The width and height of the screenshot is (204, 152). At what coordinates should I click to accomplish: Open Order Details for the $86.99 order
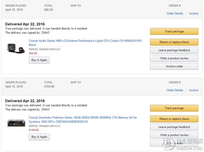[175, 14]
